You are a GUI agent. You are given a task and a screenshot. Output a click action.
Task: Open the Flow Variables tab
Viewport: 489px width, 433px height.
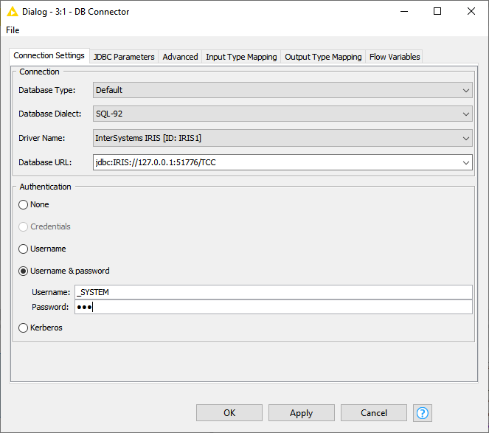[395, 57]
